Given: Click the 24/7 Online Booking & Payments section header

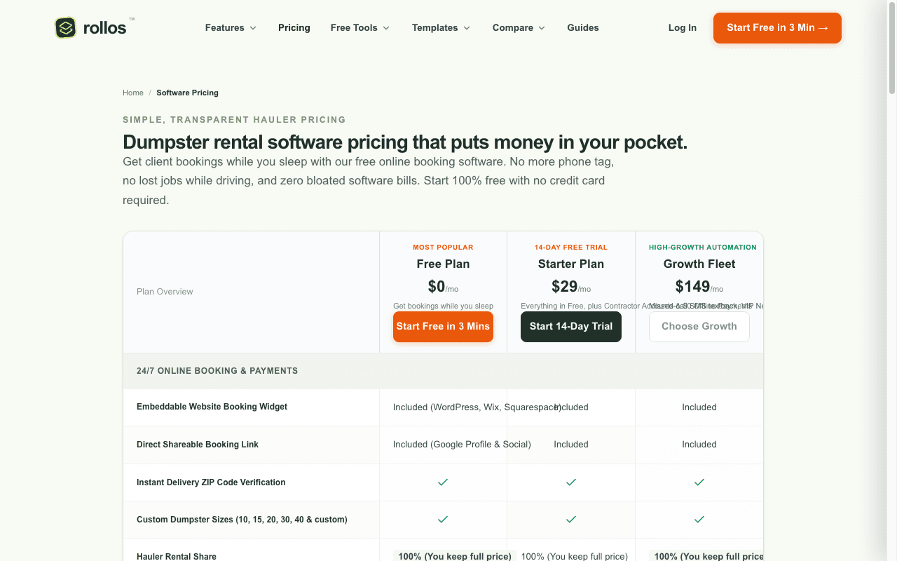Looking at the screenshot, I should [217, 371].
